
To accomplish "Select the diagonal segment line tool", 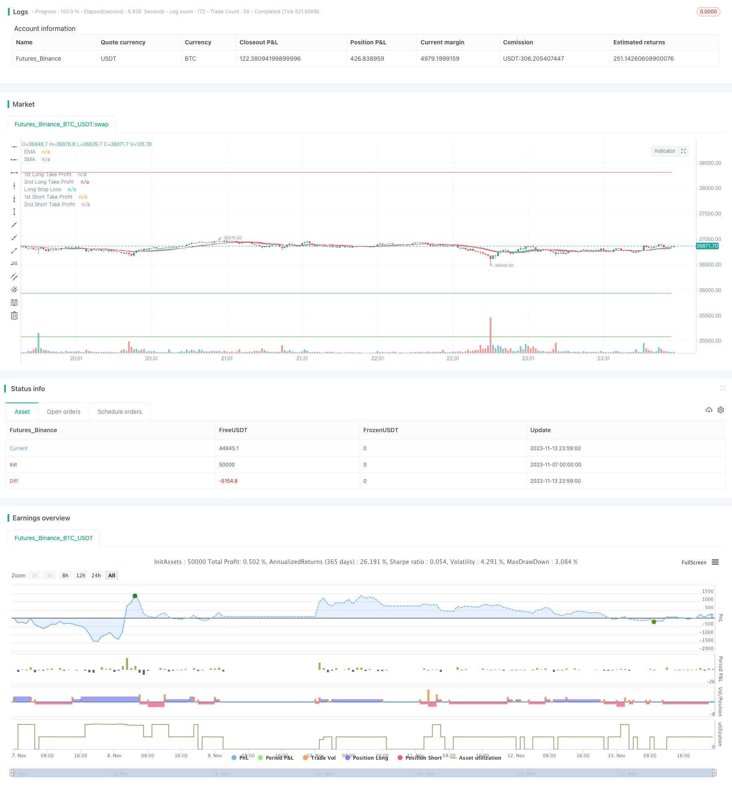I will pyautogui.click(x=14, y=251).
